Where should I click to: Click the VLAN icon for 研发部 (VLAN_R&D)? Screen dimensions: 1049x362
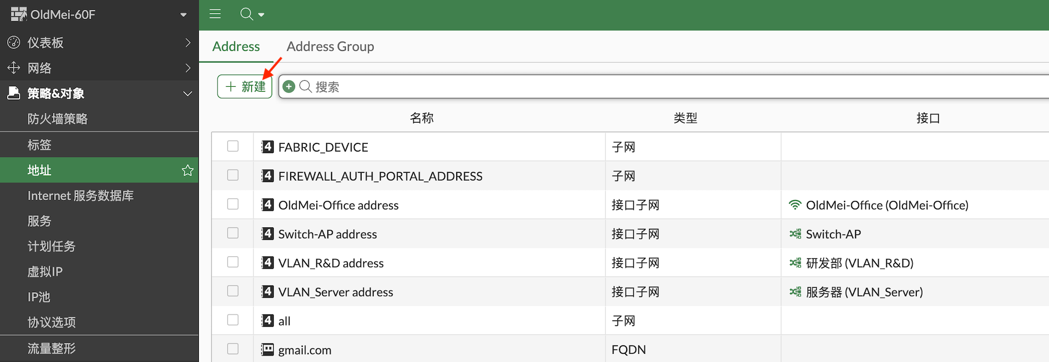(795, 263)
